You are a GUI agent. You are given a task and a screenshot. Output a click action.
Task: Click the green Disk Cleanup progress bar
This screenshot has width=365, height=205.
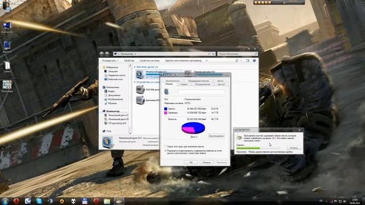[258, 148]
